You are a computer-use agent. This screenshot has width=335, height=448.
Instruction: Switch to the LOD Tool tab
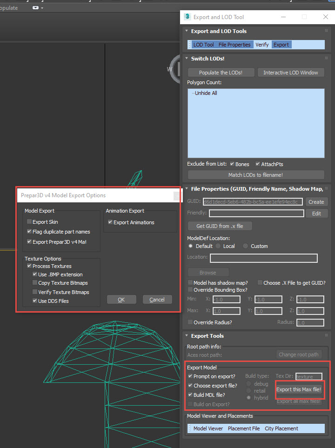tap(203, 45)
